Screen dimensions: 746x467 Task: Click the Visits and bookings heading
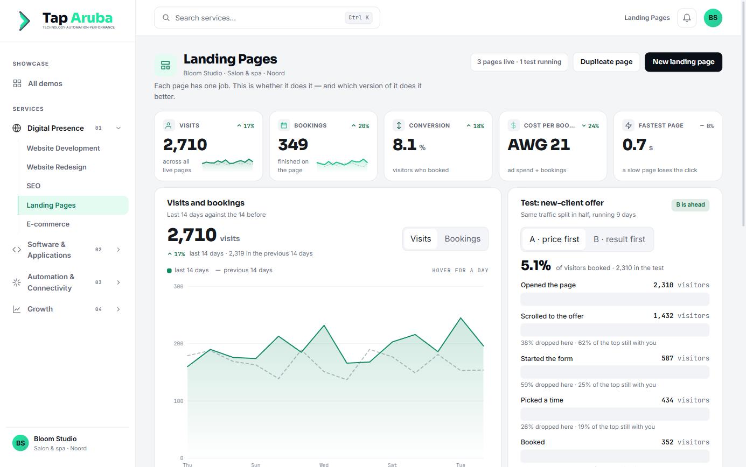click(206, 203)
